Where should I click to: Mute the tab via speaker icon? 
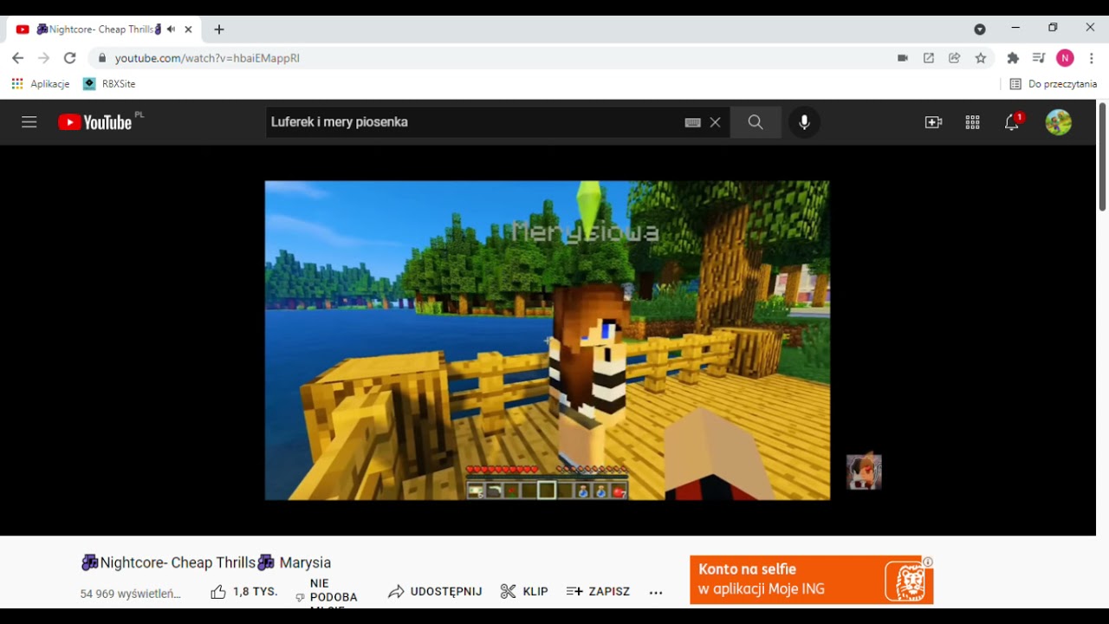click(x=171, y=29)
